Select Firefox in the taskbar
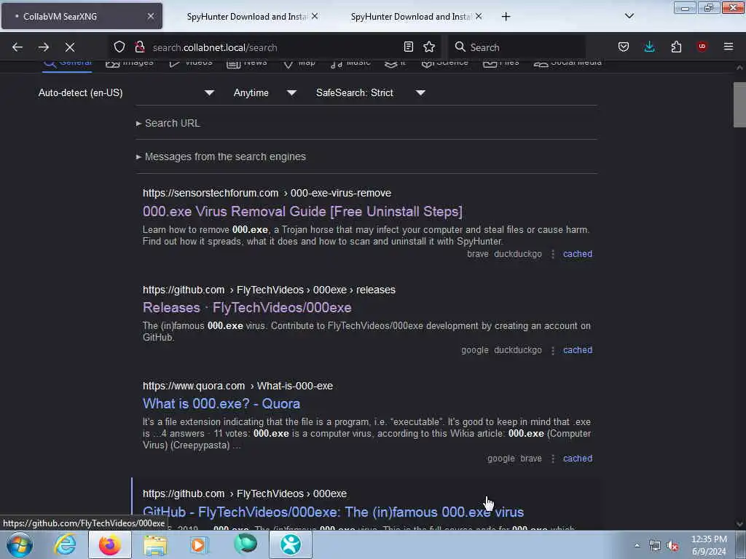The image size is (746, 559). pos(110,544)
